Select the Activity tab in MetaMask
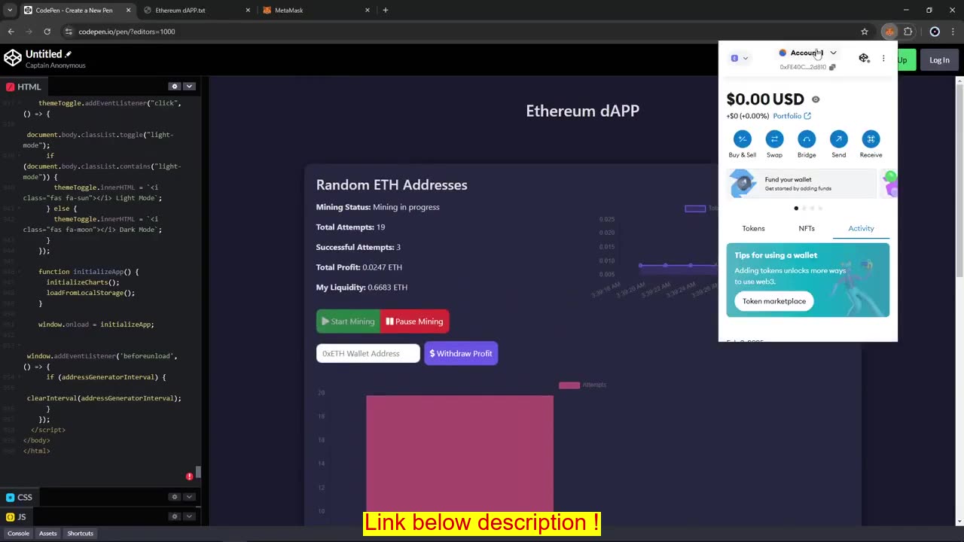This screenshot has height=542, width=964. tap(861, 228)
